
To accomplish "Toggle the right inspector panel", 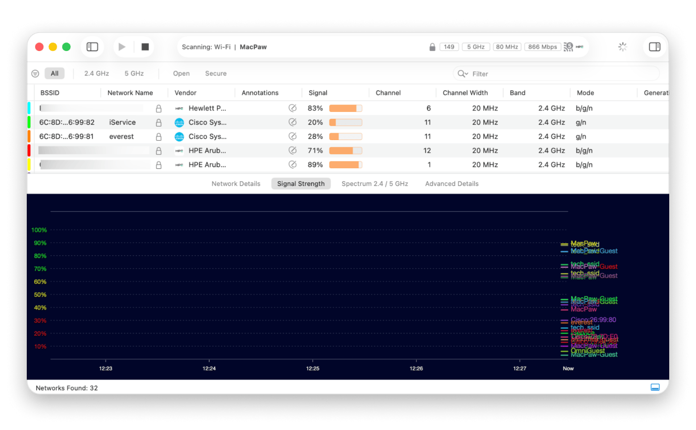I will [x=655, y=47].
